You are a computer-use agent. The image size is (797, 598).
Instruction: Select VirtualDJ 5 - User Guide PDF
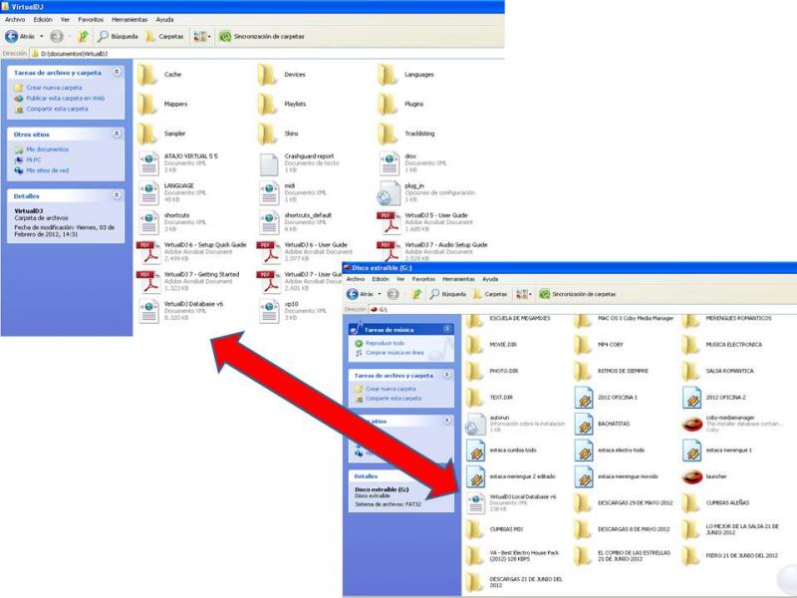pos(425,222)
